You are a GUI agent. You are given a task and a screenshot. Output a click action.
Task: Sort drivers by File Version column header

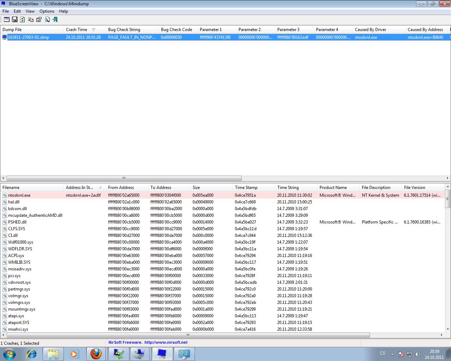423,188
